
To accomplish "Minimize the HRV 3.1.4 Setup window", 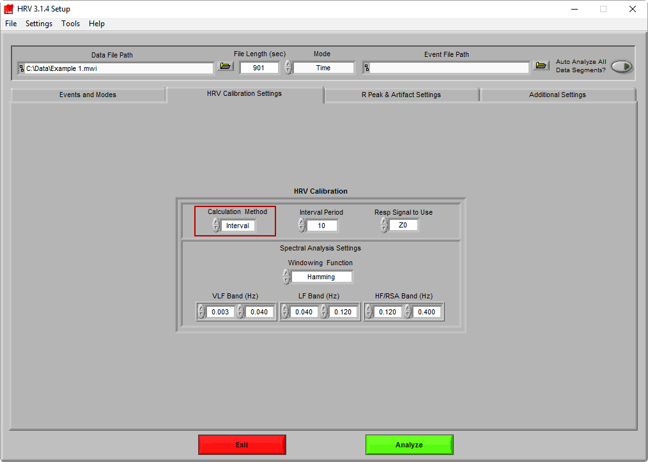I will [574, 9].
